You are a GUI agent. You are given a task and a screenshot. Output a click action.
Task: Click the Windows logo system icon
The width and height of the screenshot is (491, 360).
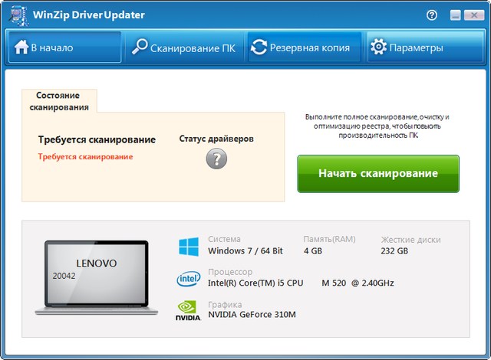tap(189, 247)
